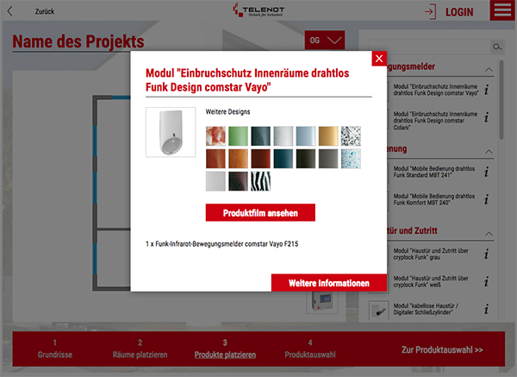
Task: Select the dark gray design swatch
Action: coord(328,159)
